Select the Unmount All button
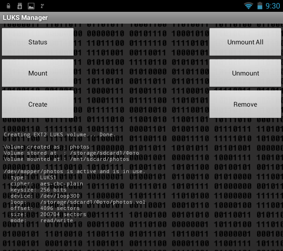 [x=245, y=42]
